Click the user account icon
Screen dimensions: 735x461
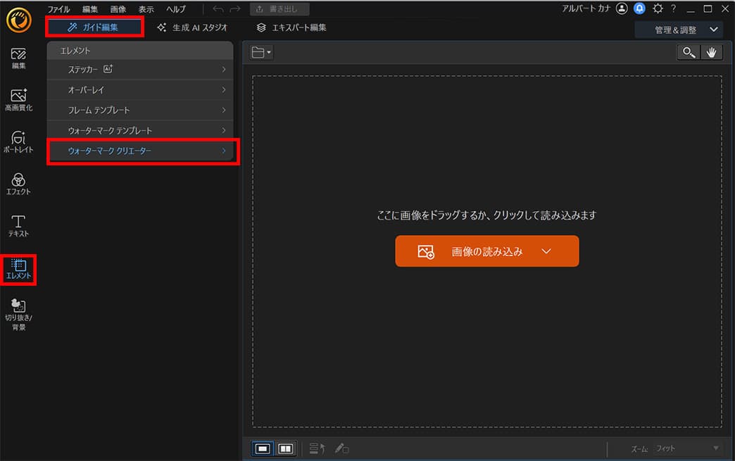click(622, 8)
